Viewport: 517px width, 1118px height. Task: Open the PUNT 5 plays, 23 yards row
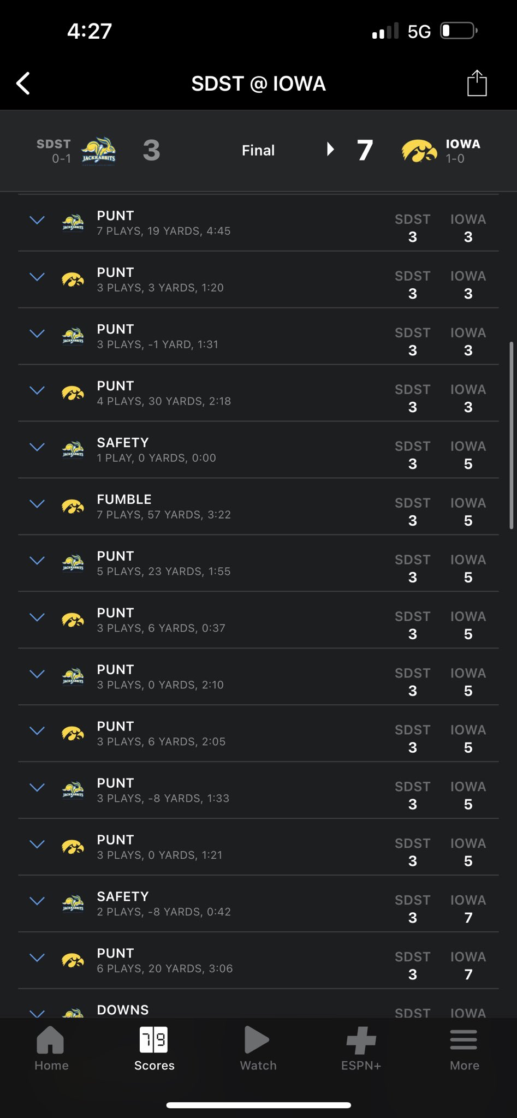click(258, 563)
